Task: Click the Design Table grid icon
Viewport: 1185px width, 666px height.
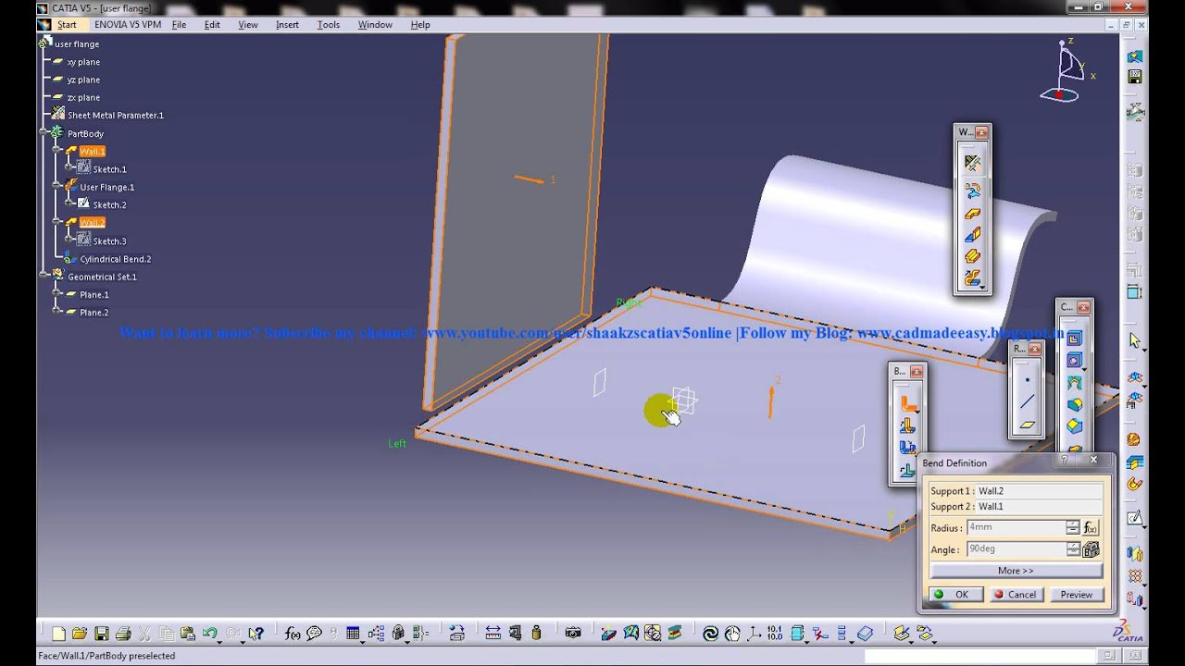Action: coord(353,634)
